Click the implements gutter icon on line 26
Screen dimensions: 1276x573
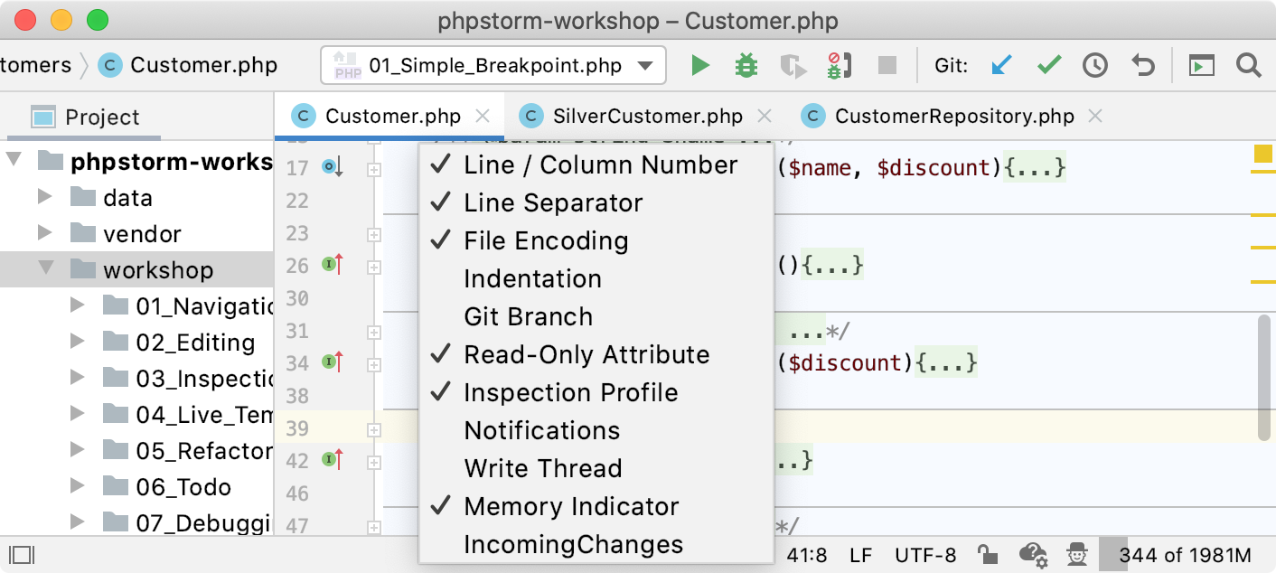pyautogui.click(x=333, y=265)
